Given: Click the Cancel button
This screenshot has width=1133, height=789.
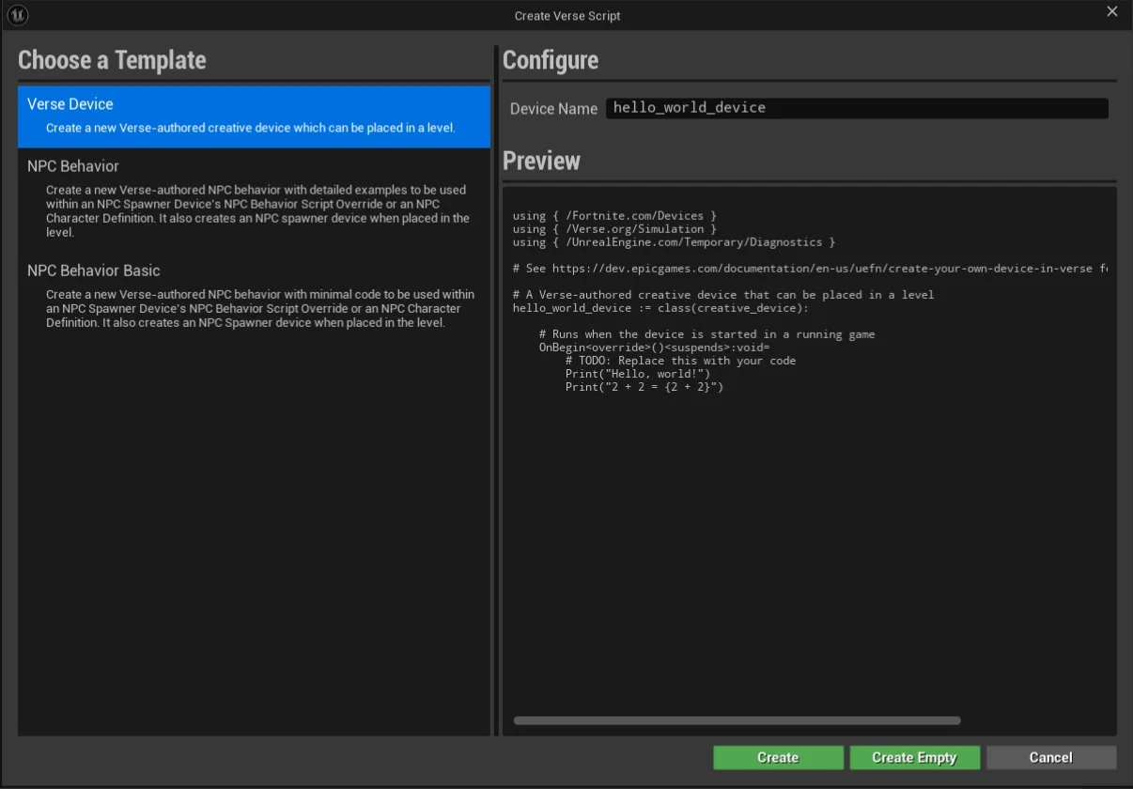Looking at the screenshot, I should tap(1050, 757).
